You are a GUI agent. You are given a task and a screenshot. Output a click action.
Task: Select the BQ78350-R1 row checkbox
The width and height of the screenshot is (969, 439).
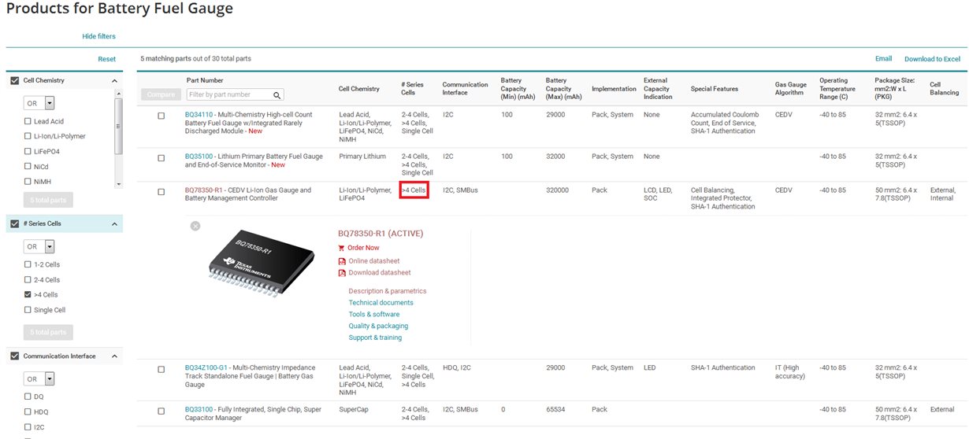pyautogui.click(x=161, y=191)
